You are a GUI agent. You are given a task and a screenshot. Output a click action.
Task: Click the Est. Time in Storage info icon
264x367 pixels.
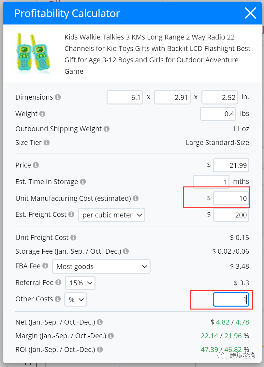click(83, 182)
